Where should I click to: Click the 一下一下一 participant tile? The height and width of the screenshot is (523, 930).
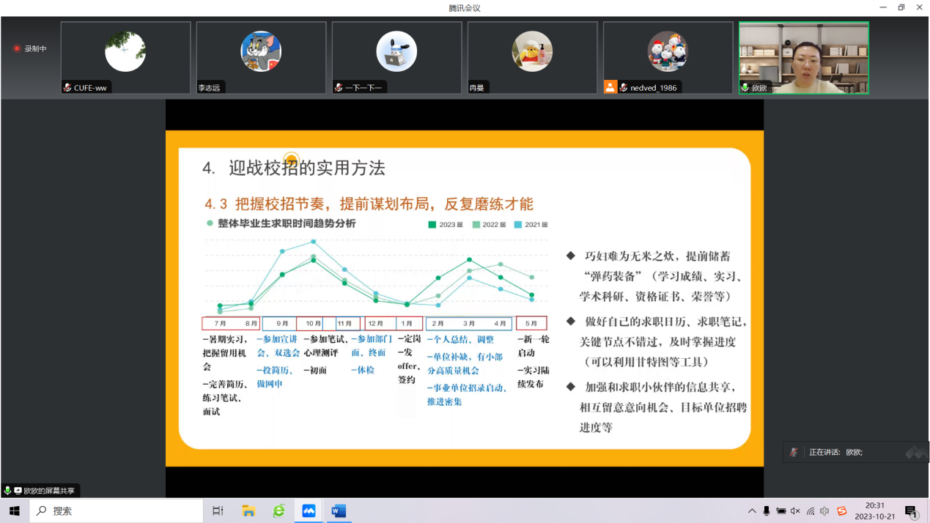[396, 57]
